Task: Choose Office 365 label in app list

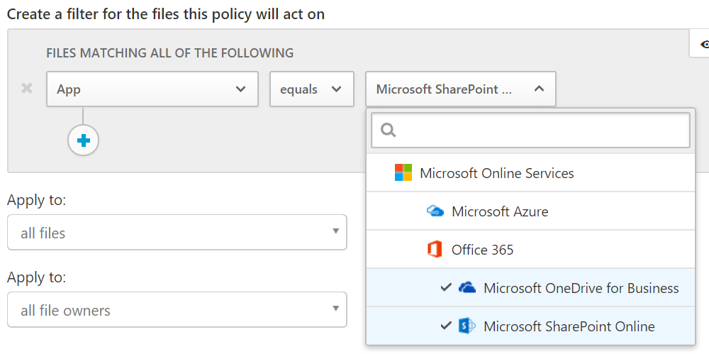Action: point(482,250)
